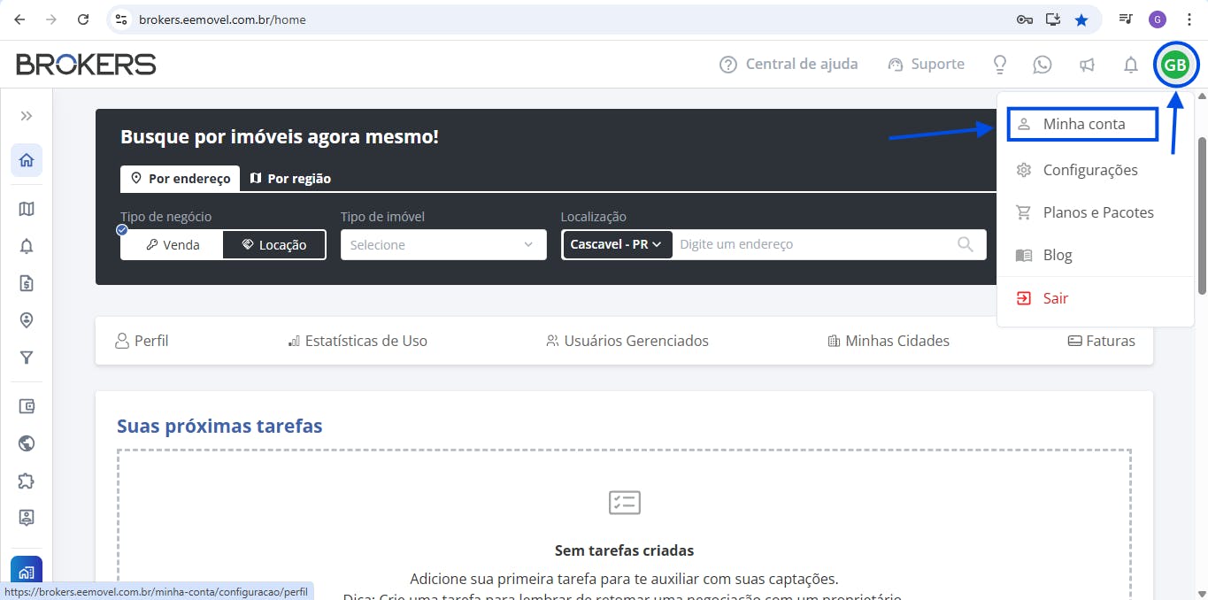
Task: Open the funnel filter icon in sidebar
Action: (27, 358)
